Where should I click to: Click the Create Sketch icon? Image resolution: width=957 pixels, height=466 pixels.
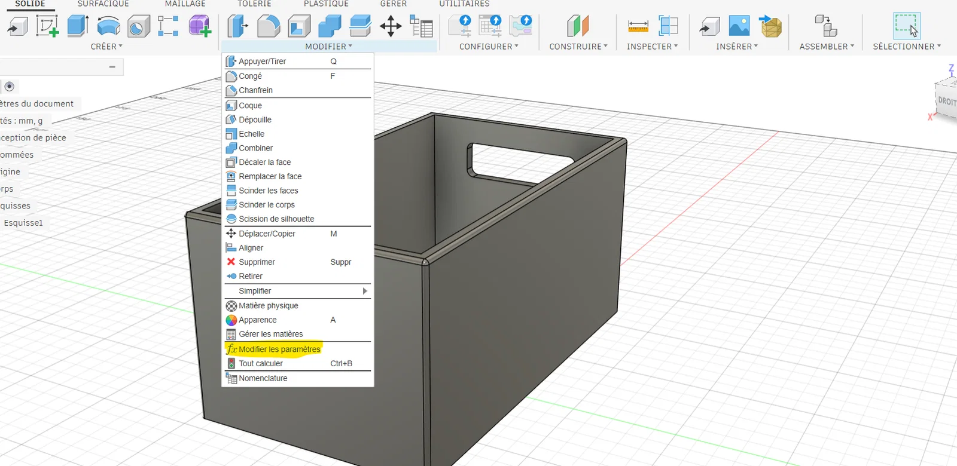click(x=47, y=26)
